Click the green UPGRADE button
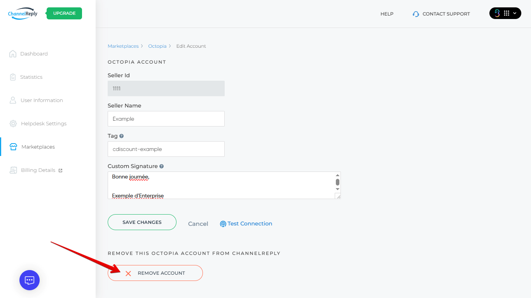Viewport: 531px width, 298px height. coord(64,13)
